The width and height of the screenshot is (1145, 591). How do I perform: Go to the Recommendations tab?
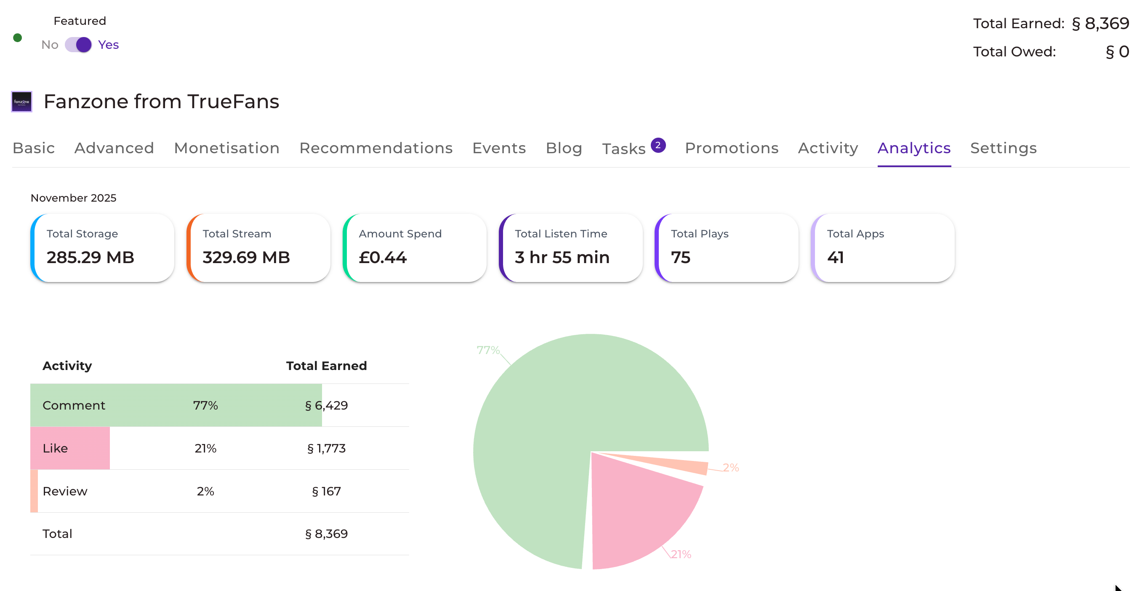[375, 148]
